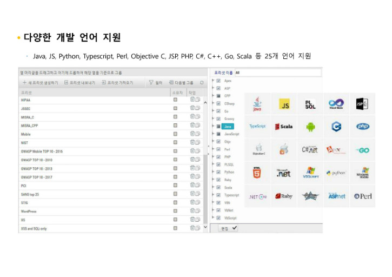
Task: Click the copy icon for WordPress preset
Action: coord(197,211)
